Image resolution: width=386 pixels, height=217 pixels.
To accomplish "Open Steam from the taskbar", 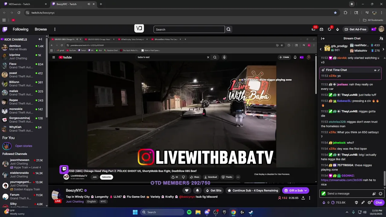I will point(251,212).
